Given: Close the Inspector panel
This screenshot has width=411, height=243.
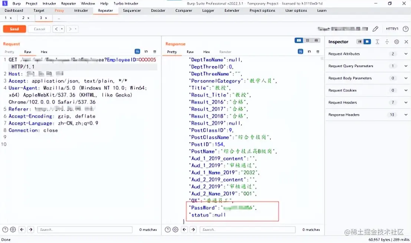Looking at the screenshot, I should pyautogui.click(x=406, y=41).
